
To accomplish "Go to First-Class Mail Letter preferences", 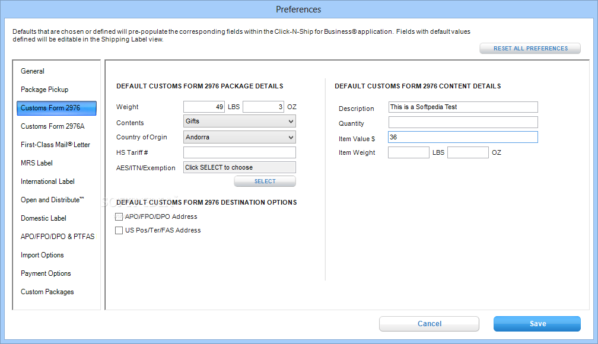I will click(x=55, y=145).
